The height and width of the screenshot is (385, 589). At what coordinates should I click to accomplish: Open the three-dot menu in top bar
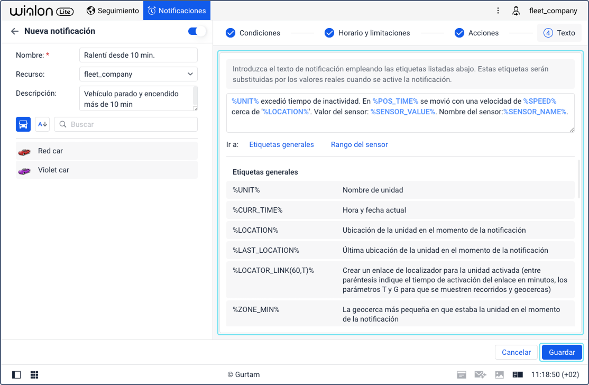point(498,11)
